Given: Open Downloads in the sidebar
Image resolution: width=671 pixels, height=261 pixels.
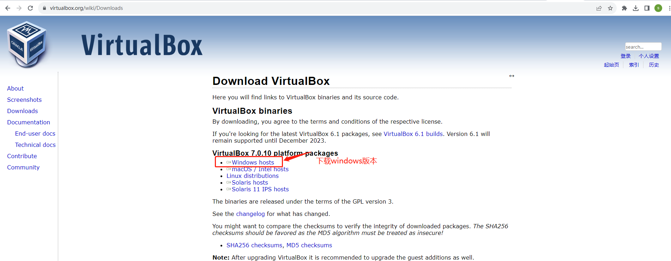Looking at the screenshot, I should pos(23,111).
